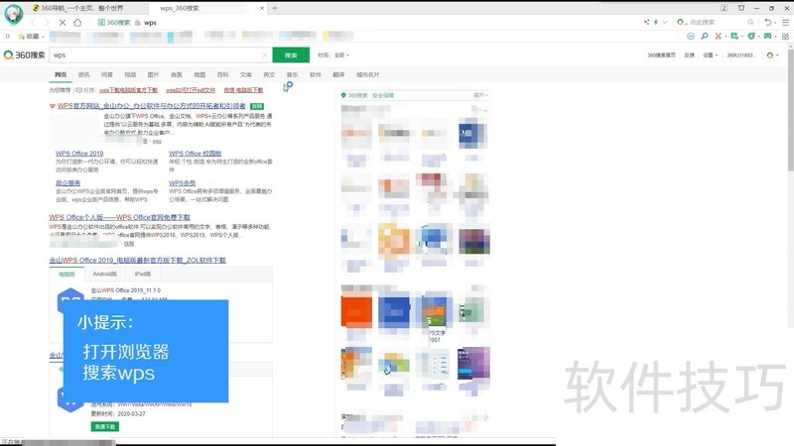Switch to the iPad版 download tab
The width and height of the screenshot is (794, 446).
pos(143,275)
